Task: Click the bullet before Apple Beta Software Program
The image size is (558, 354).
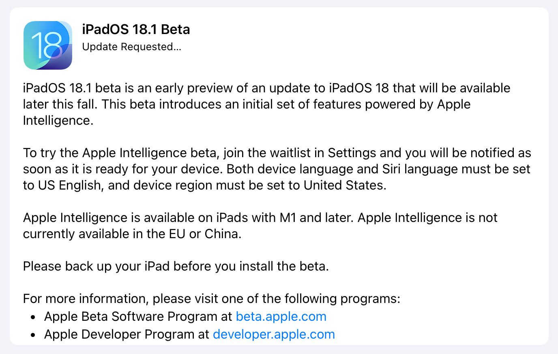Action: pyautogui.click(x=33, y=317)
